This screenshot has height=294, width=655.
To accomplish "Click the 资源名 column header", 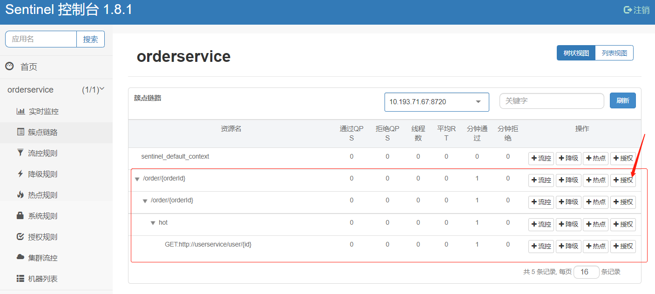I will tap(231, 129).
